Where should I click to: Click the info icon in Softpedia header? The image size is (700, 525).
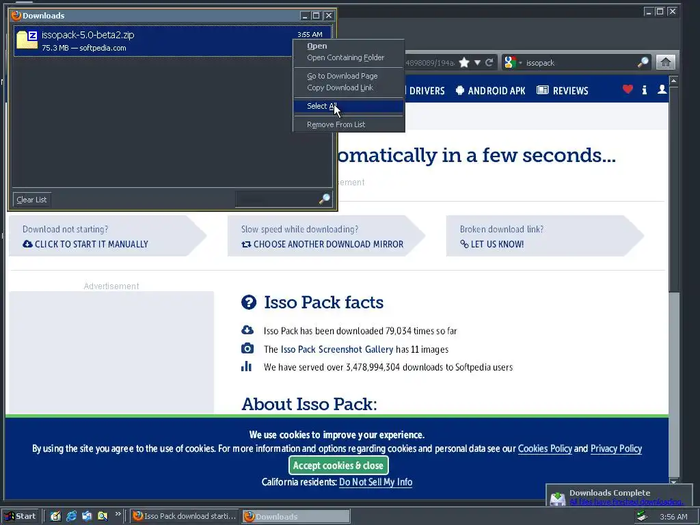[644, 90]
